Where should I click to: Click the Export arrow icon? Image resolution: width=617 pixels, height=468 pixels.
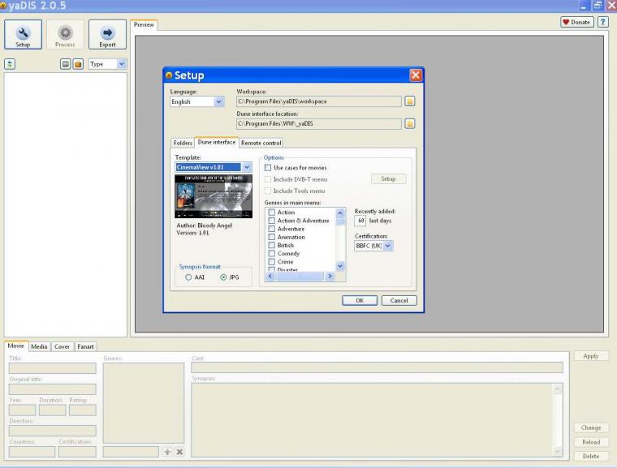(x=107, y=34)
